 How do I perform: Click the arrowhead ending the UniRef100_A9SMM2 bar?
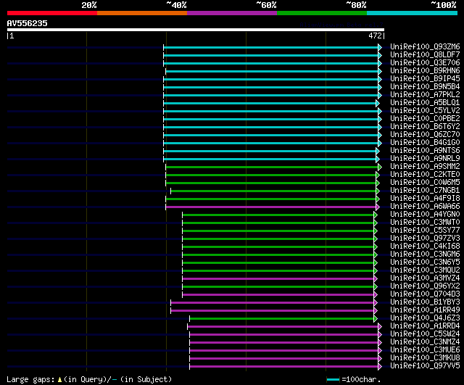coord(380,167)
